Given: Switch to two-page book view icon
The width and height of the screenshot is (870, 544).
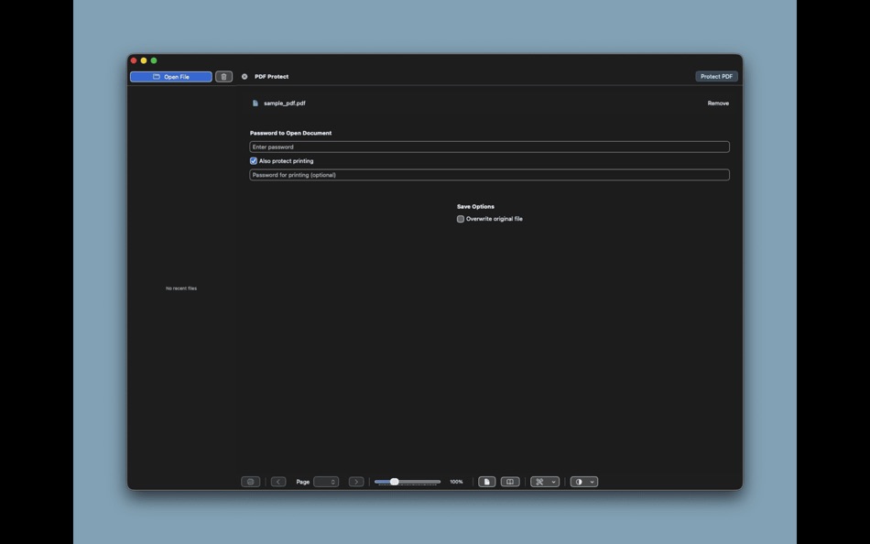Looking at the screenshot, I should coord(510,482).
